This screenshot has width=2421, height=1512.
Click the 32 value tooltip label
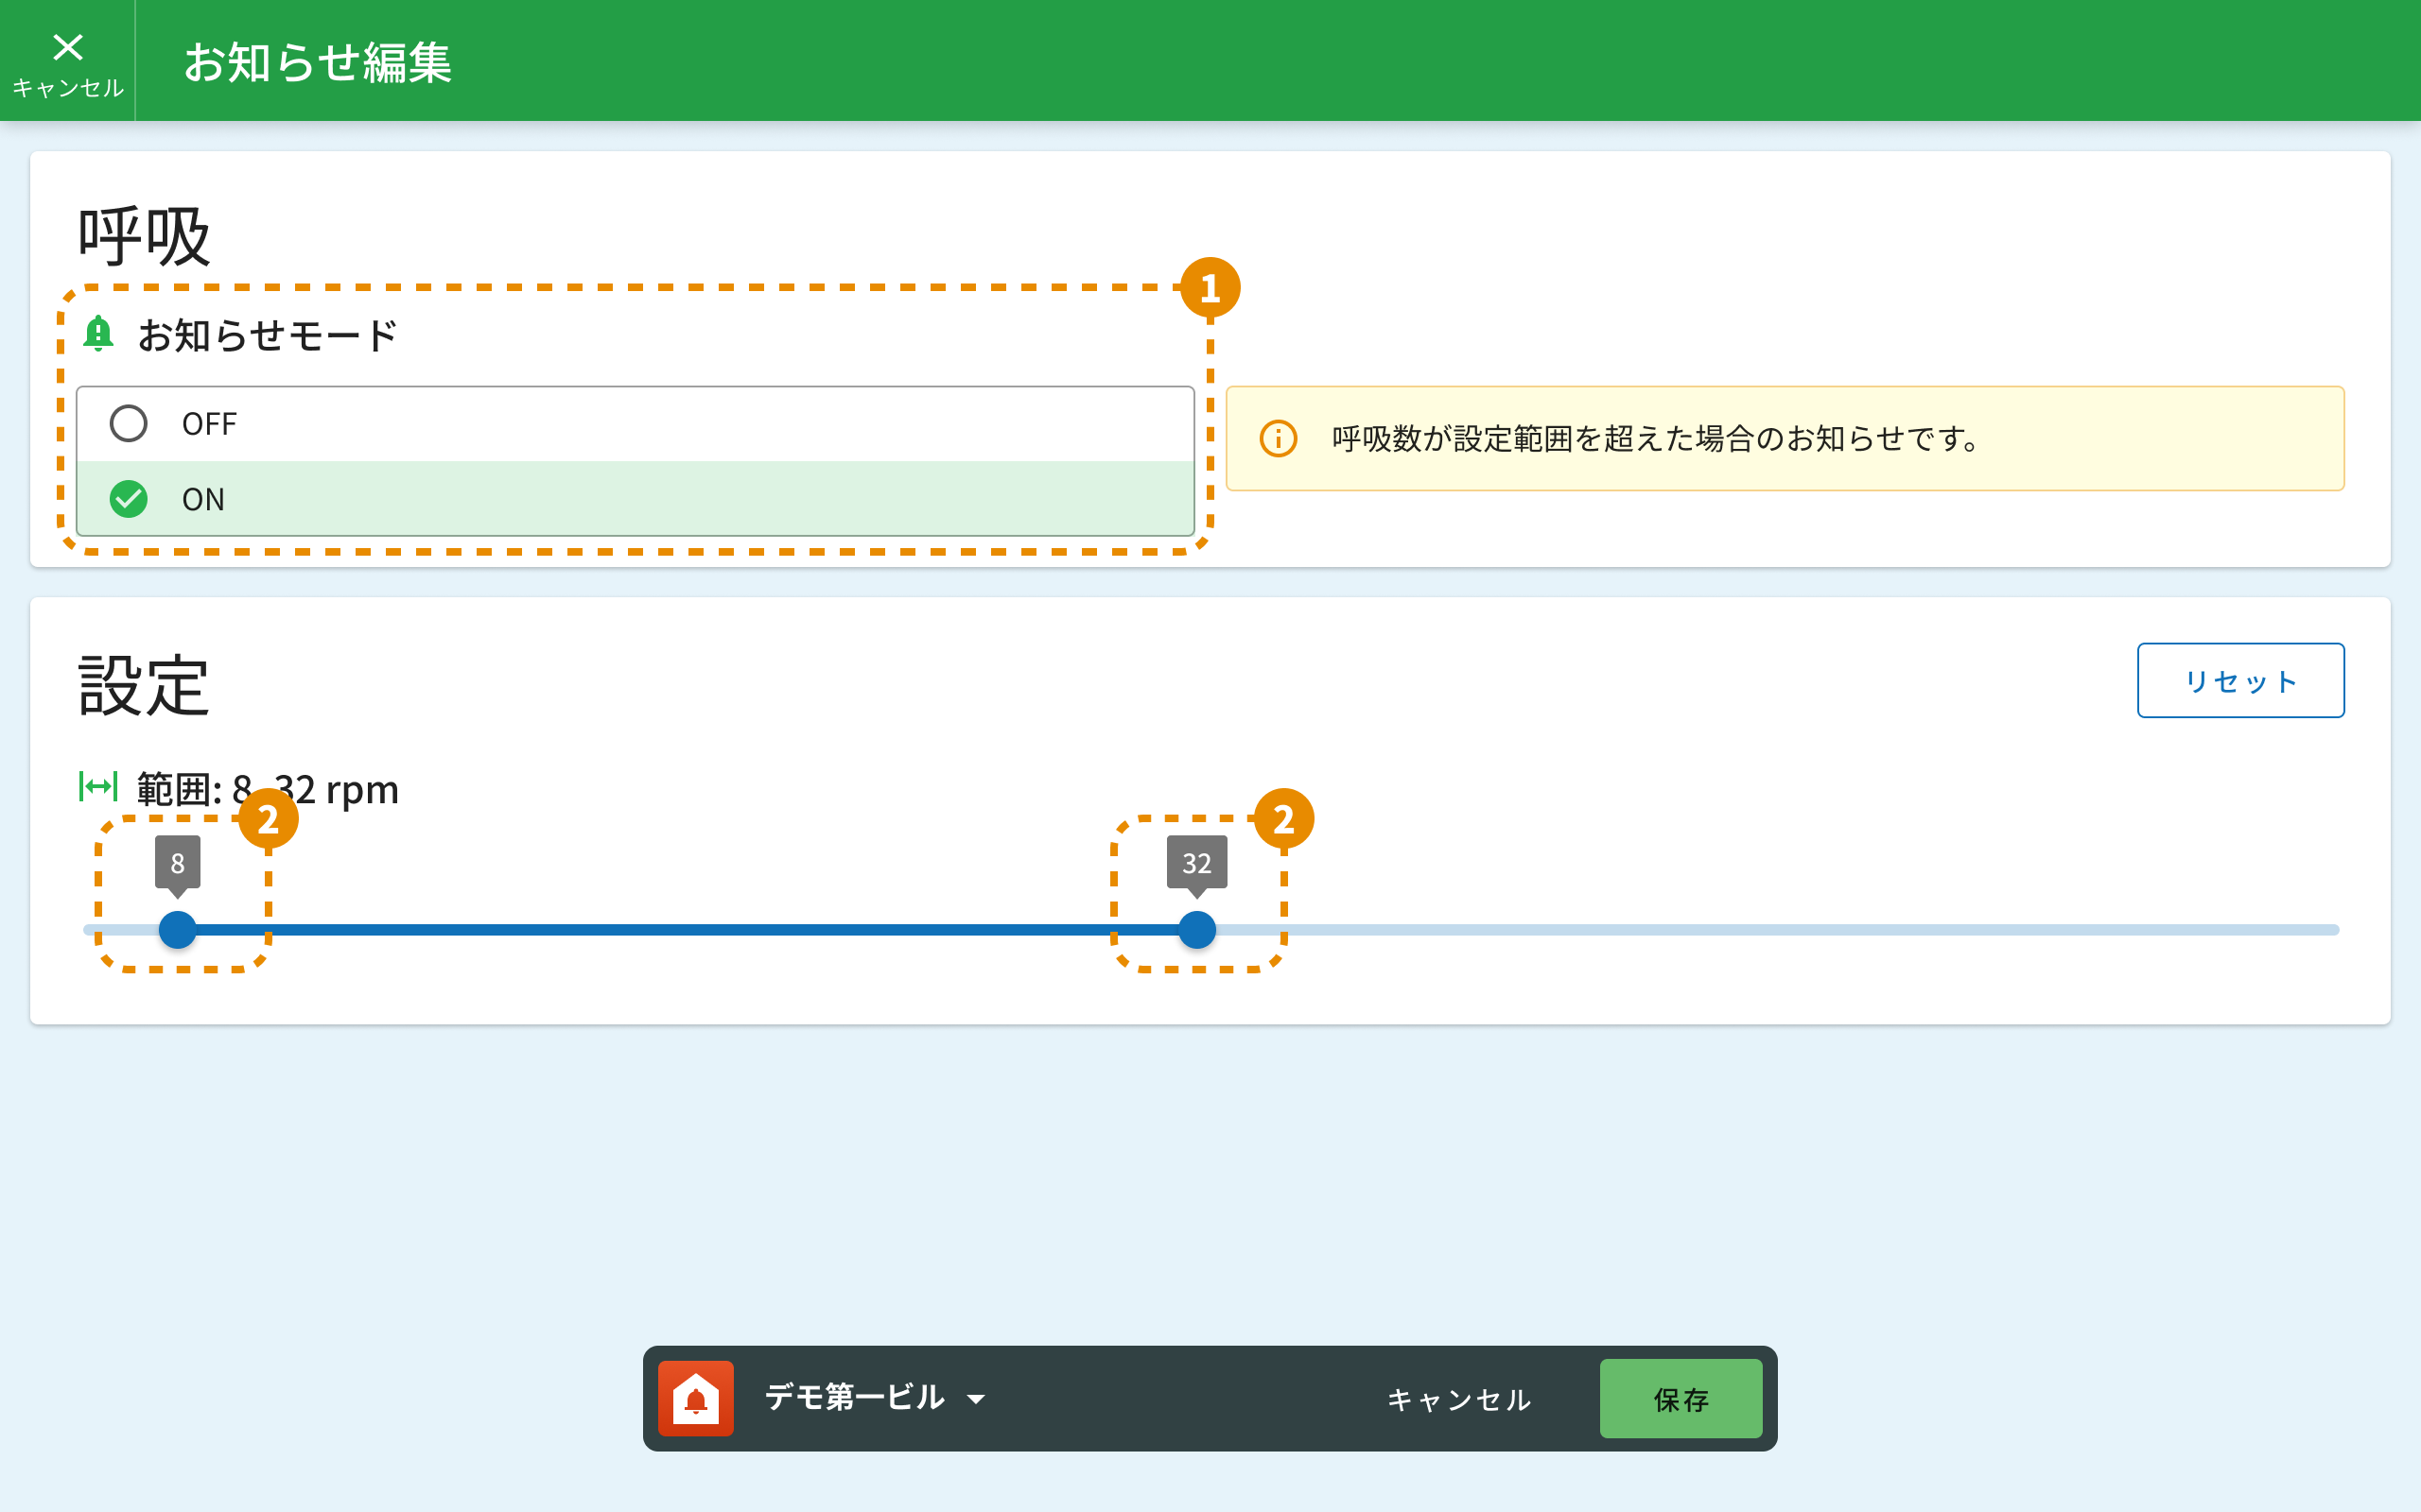click(1196, 862)
